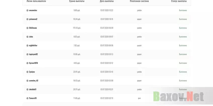Click the avatar icon next to Zyulyev
This screenshot has width=213, height=106.
click(x=27, y=72)
